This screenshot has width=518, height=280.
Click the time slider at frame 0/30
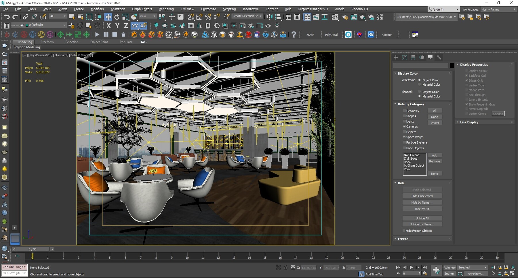point(33,249)
